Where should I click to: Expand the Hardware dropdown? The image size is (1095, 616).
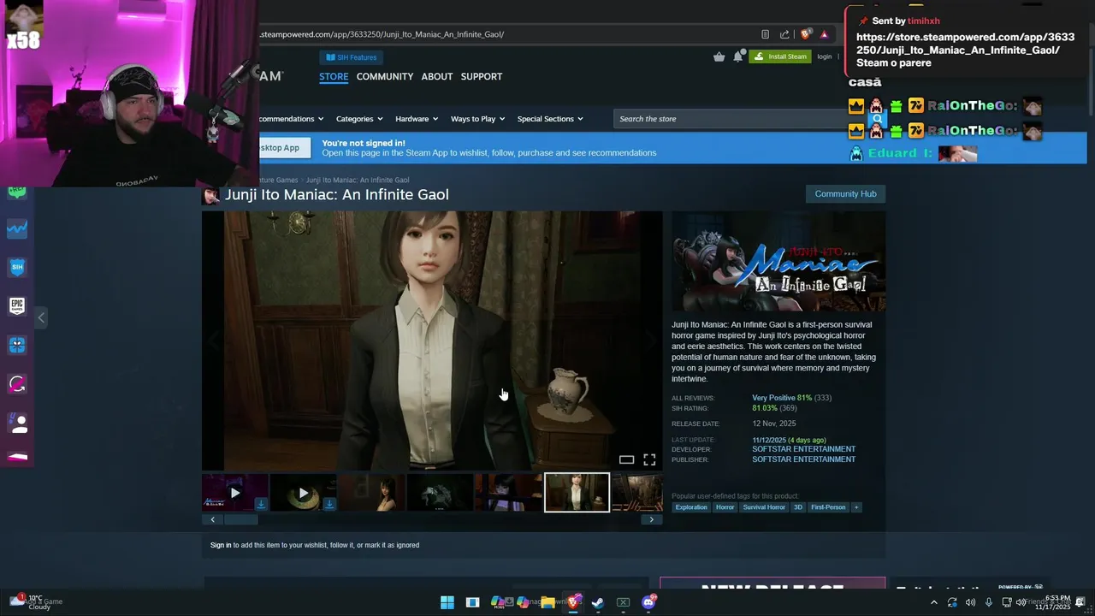tap(416, 119)
